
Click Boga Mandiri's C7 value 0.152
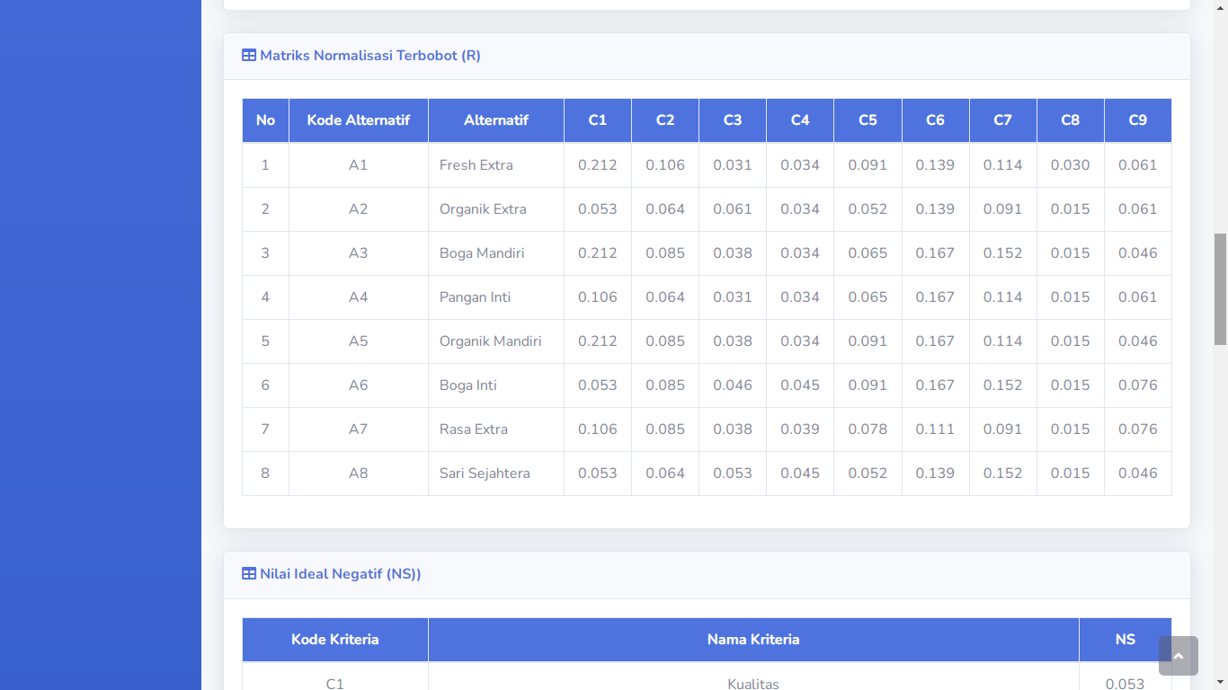point(1003,253)
